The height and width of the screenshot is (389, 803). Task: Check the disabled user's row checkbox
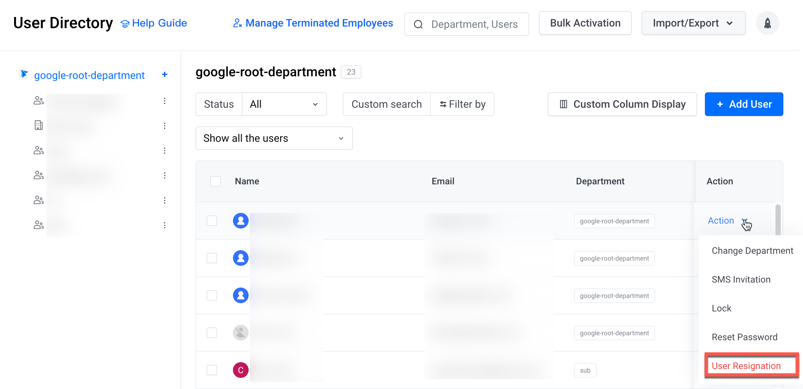coord(212,333)
